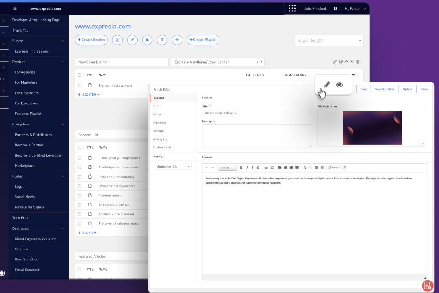Click the eye icon in the popup menu
The height and width of the screenshot is (293, 439).
coord(339,85)
